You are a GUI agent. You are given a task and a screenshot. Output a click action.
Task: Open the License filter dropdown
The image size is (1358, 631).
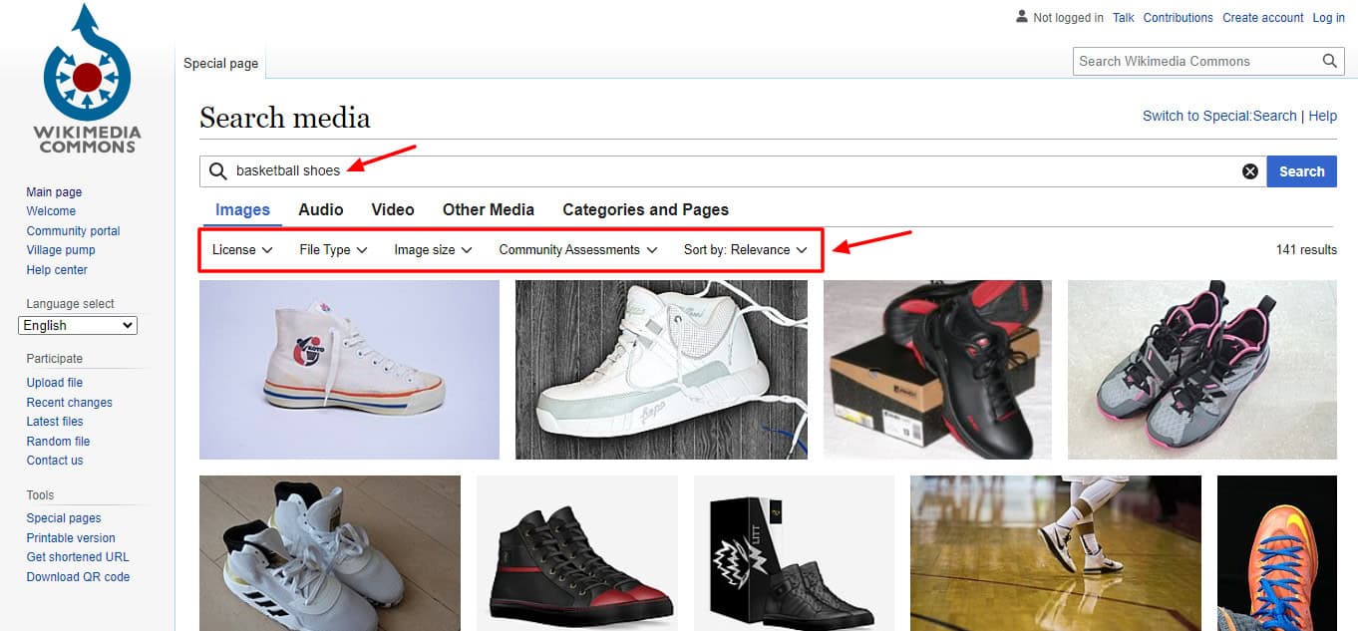click(242, 250)
